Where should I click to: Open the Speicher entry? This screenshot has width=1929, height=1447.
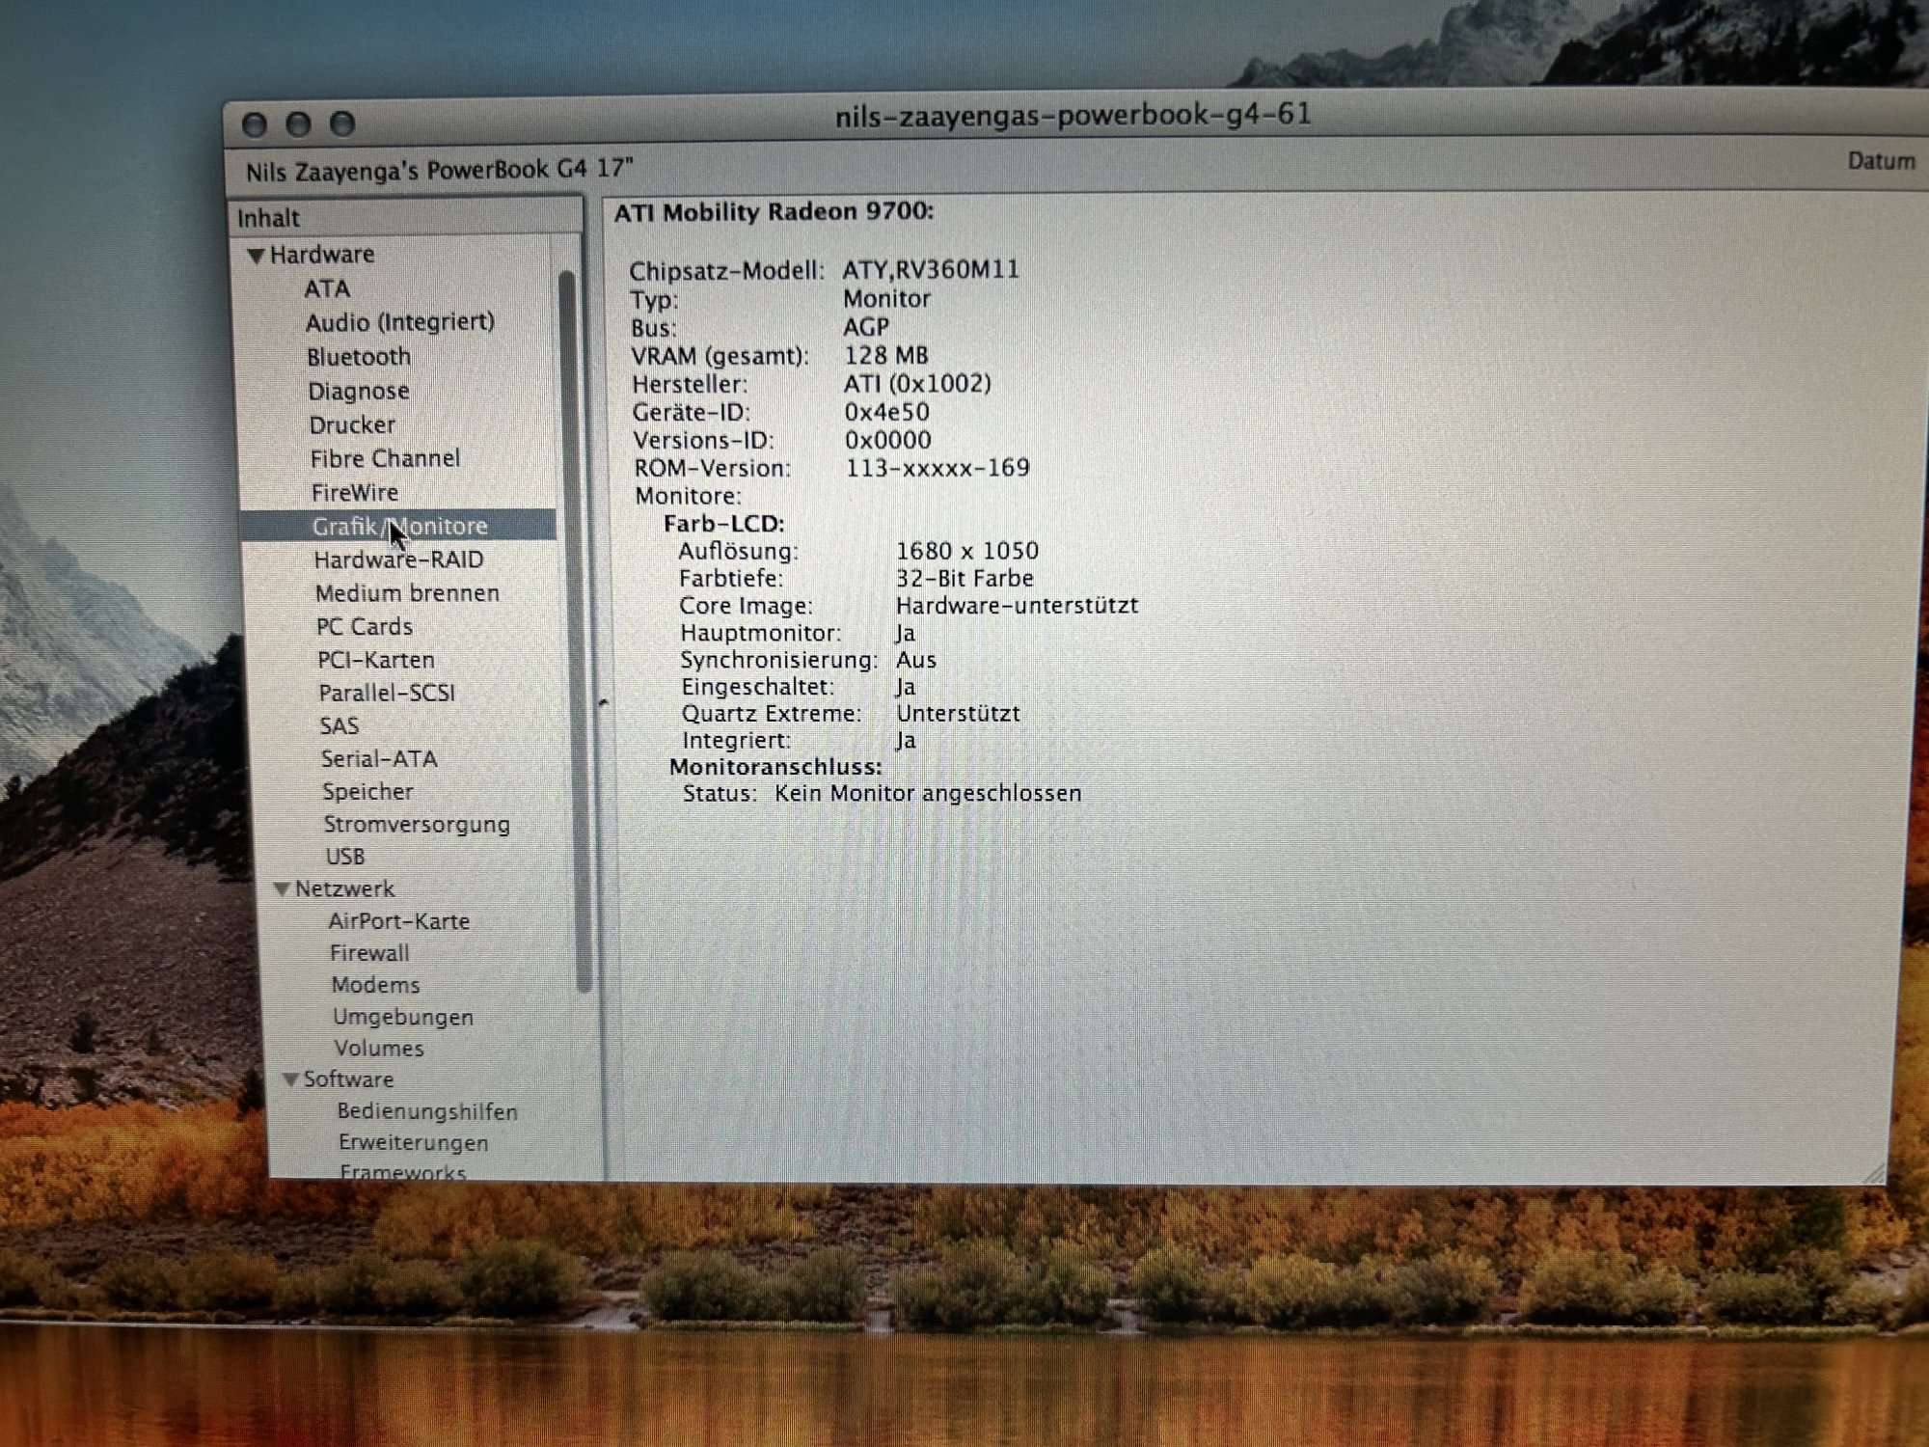(x=367, y=792)
